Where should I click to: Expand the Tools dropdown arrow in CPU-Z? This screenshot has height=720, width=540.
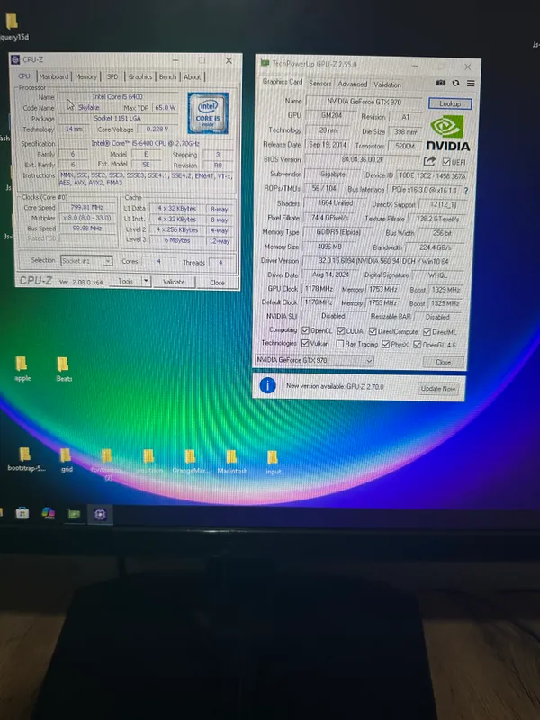146,281
